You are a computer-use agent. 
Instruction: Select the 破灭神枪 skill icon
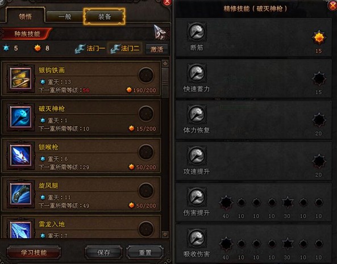(21, 117)
